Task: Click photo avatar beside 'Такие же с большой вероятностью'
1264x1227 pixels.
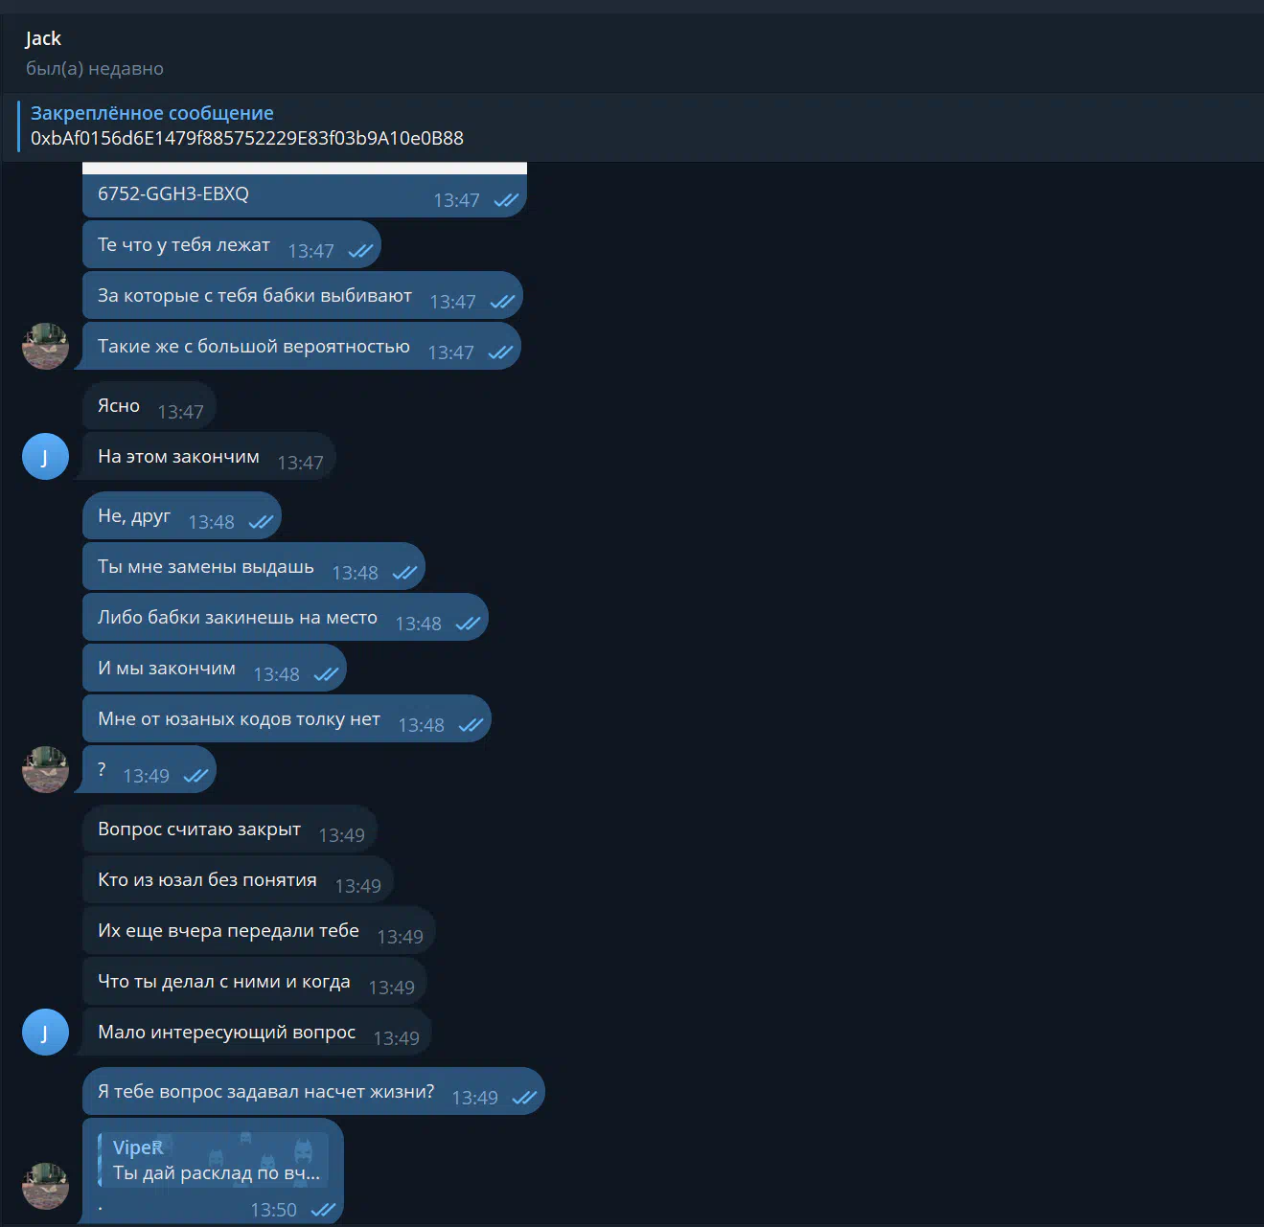Action: [x=45, y=347]
